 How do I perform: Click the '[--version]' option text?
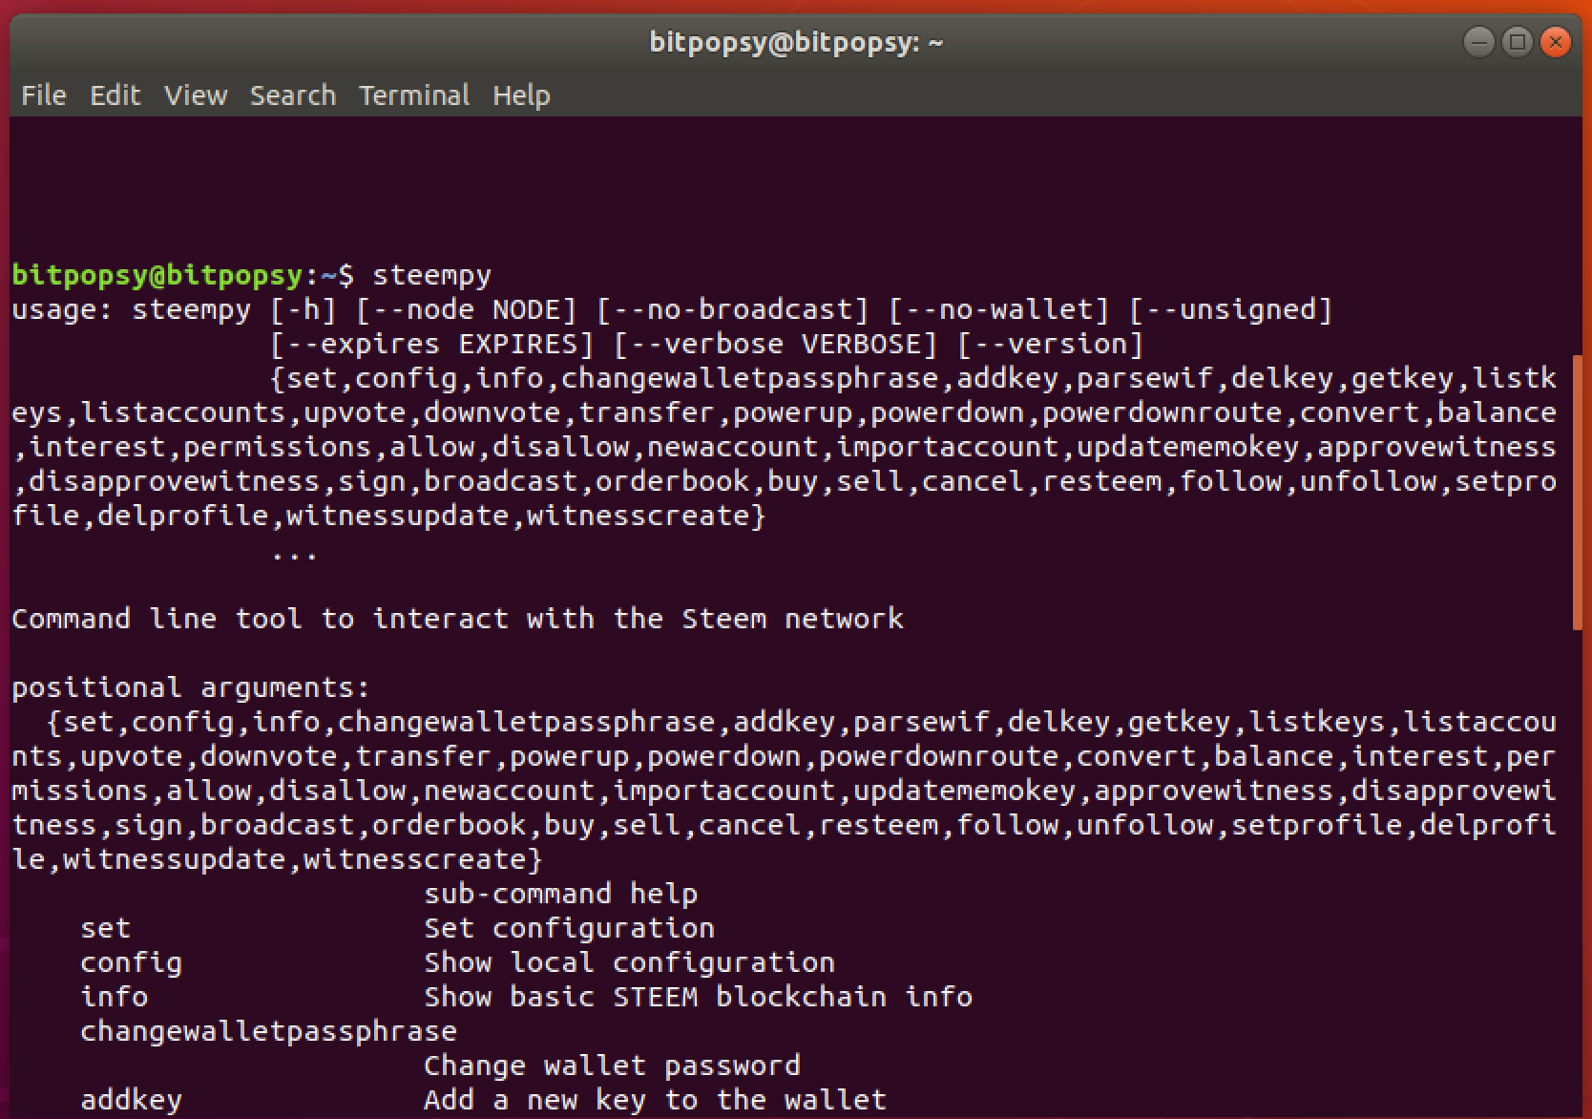point(1051,344)
